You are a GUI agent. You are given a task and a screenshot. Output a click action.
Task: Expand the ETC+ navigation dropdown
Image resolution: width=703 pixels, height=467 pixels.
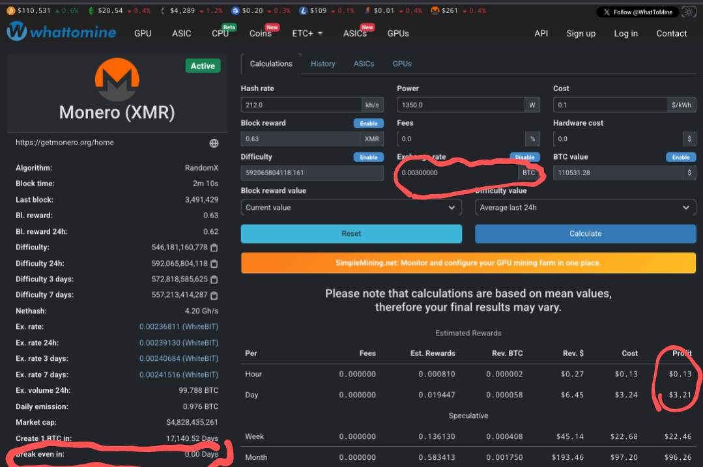coord(307,34)
